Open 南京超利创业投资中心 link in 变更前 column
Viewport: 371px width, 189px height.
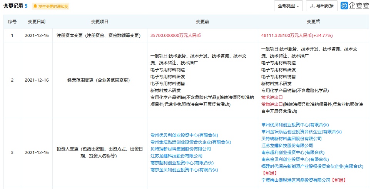coord(182,163)
